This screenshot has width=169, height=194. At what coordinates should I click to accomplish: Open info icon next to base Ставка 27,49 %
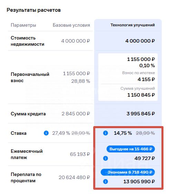(46, 133)
